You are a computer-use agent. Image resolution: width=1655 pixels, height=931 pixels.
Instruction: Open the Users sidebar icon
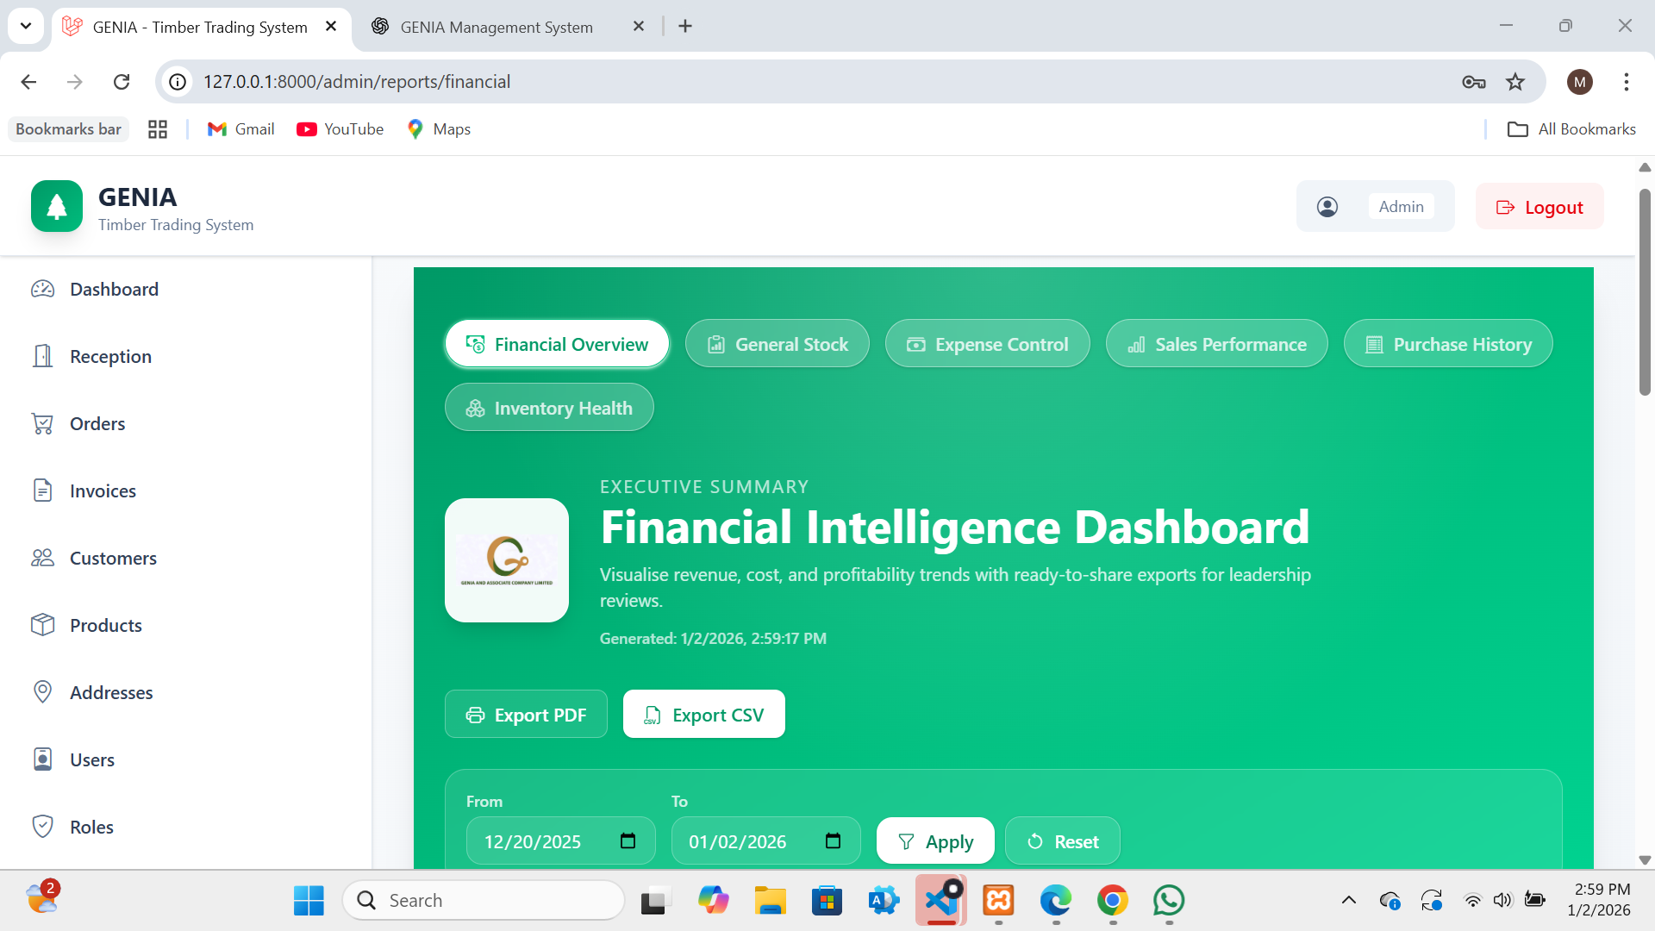[43, 759]
